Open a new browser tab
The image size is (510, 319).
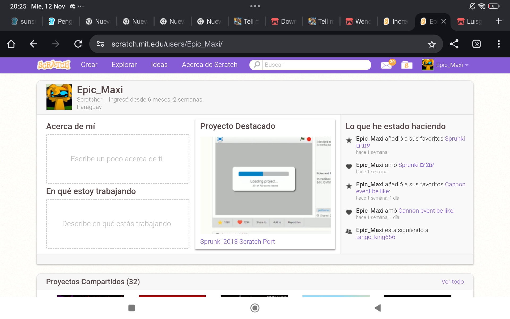tap(499, 21)
